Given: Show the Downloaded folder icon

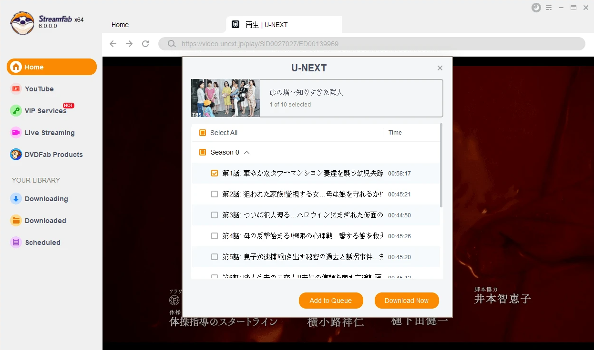Looking at the screenshot, I should click(x=16, y=221).
